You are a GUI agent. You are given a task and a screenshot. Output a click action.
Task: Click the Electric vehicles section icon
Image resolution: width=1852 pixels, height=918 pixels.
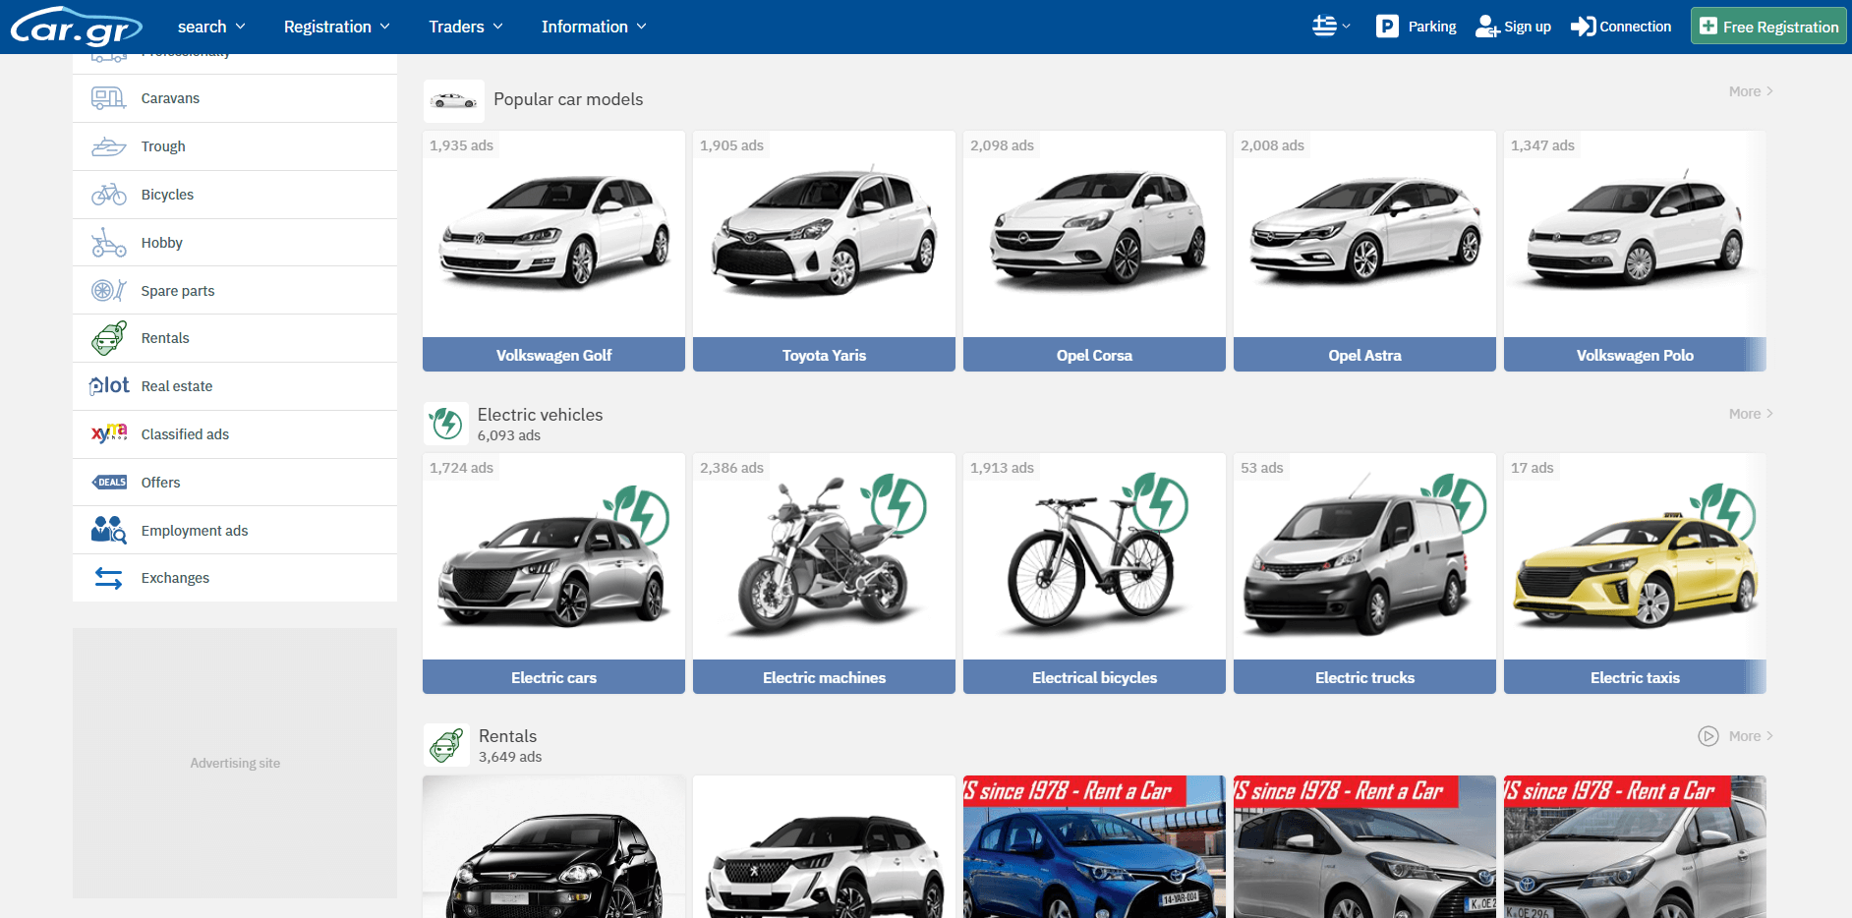pyautogui.click(x=447, y=424)
